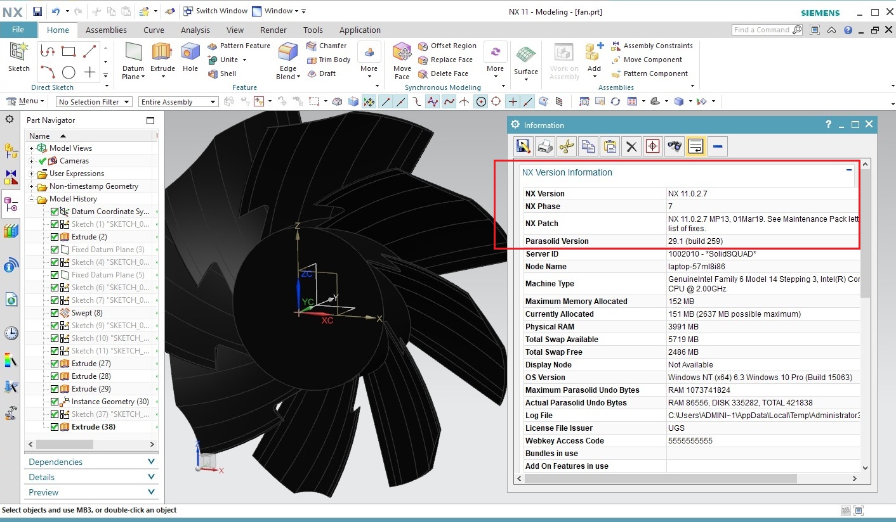Open the Menu dropdown in the top border bar
Image resolution: width=896 pixels, height=522 pixels.
click(x=26, y=101)
